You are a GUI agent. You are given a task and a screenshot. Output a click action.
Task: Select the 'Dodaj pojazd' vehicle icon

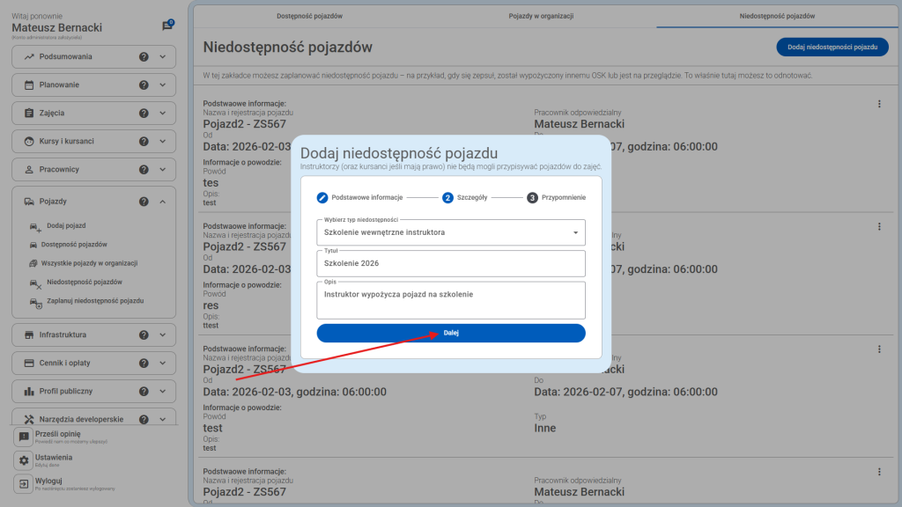tap(33, 227)
